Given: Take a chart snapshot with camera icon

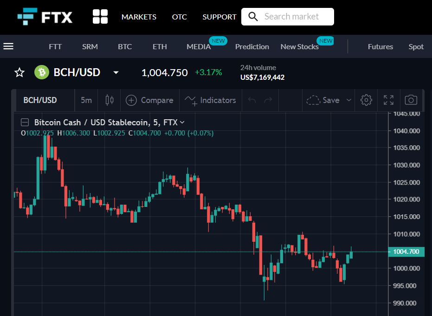Looking at the screenshot, I should coord(411,100).
